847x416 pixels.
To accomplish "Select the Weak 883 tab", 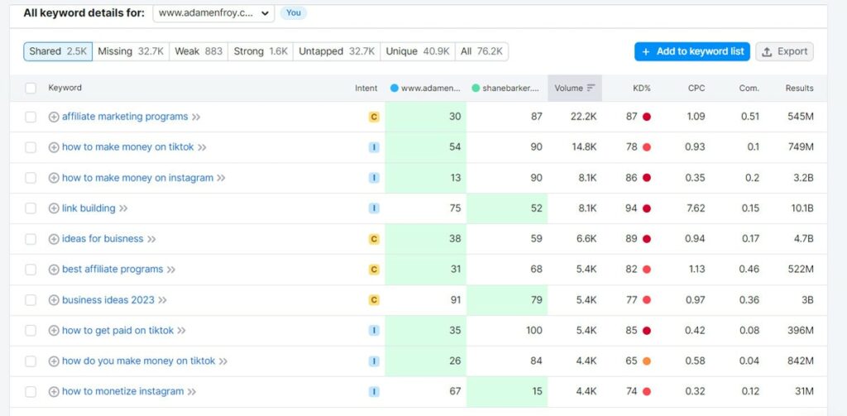I will 199,51.
